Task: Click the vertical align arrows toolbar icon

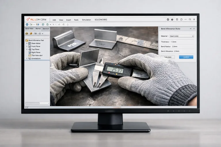Action: pyautogui.click(x=68, y=25)
